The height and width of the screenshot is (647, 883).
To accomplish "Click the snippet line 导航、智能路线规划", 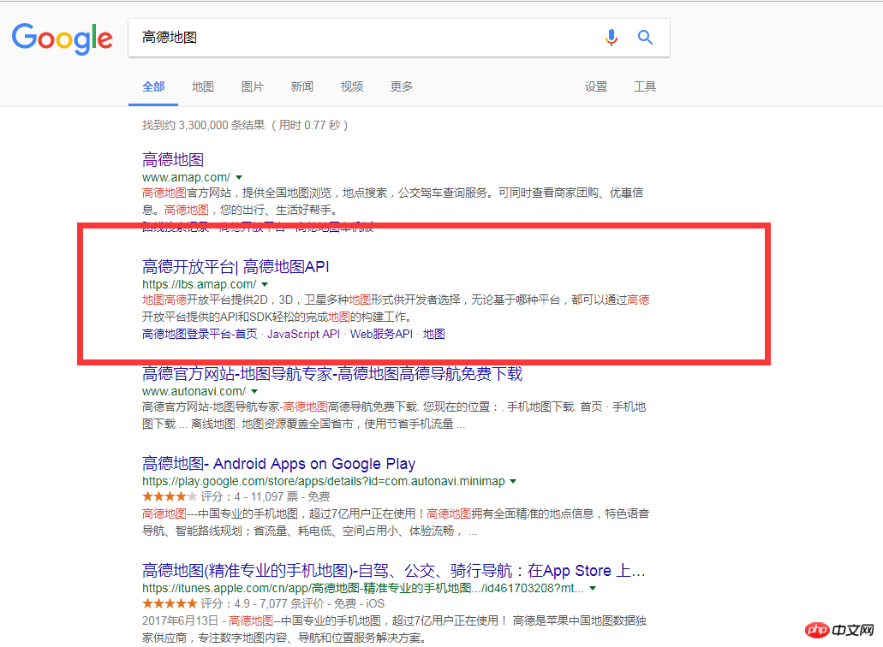I will click(x=310, y=531).
